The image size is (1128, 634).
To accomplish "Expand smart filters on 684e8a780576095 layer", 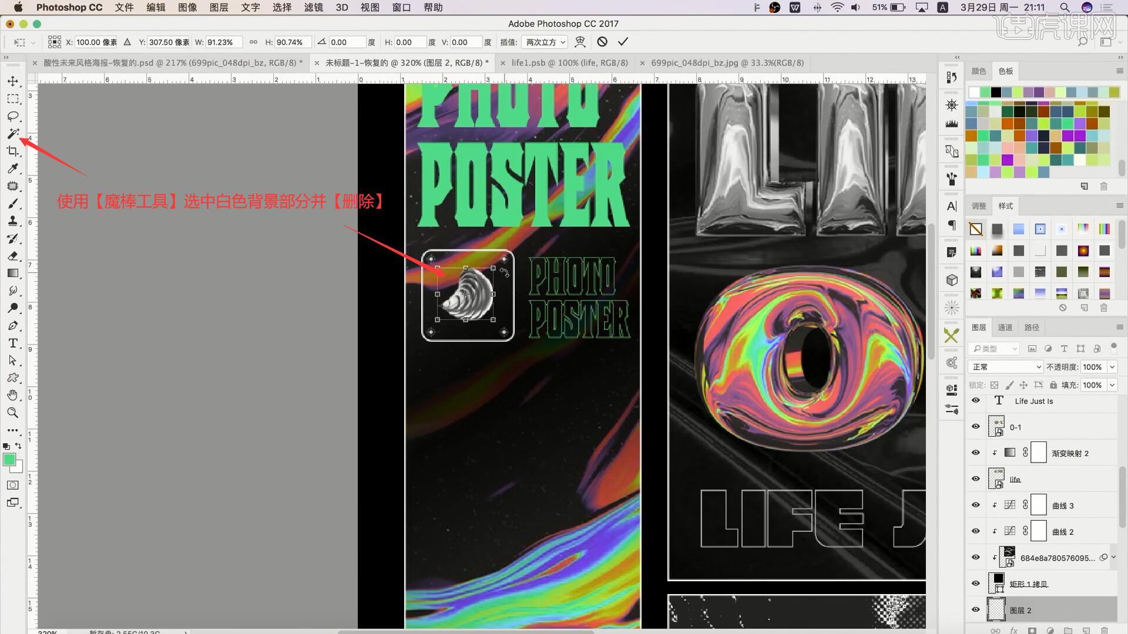I will tap(1113, 557).
